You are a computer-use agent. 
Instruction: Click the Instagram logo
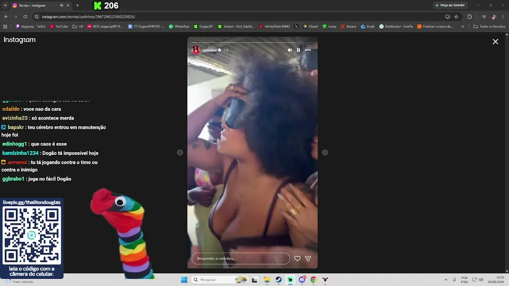click(19, 40)
